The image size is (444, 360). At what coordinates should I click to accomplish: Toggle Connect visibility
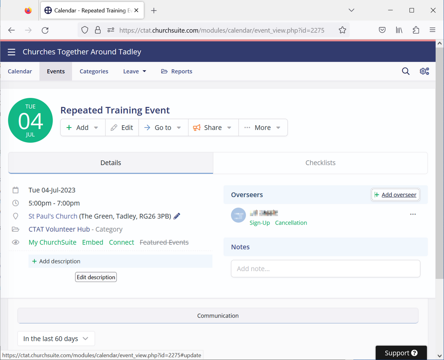click(x=122, y=242)
